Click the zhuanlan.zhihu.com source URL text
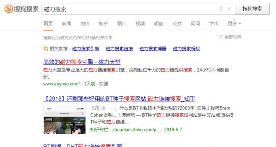Screen dimensions: 276x147 tap(136, 129)
